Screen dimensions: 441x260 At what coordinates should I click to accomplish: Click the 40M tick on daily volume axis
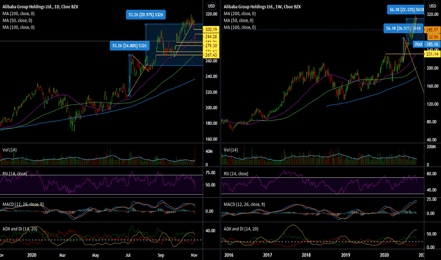[209, 151]
